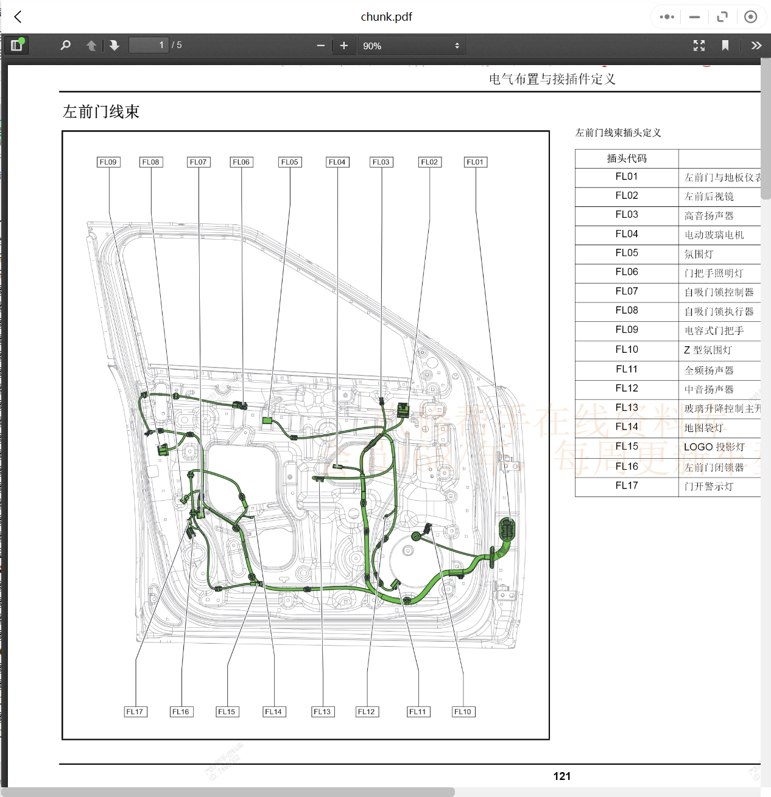This screenshot has height=797, width=771.
Task: Click the FL17 connector label in diagram
Action: coord(135,712)
